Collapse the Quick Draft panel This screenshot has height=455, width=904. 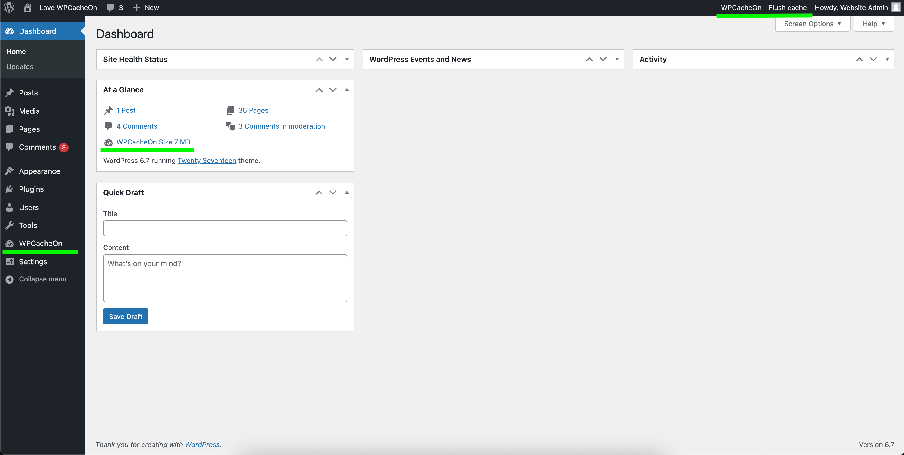click(347, 192)
